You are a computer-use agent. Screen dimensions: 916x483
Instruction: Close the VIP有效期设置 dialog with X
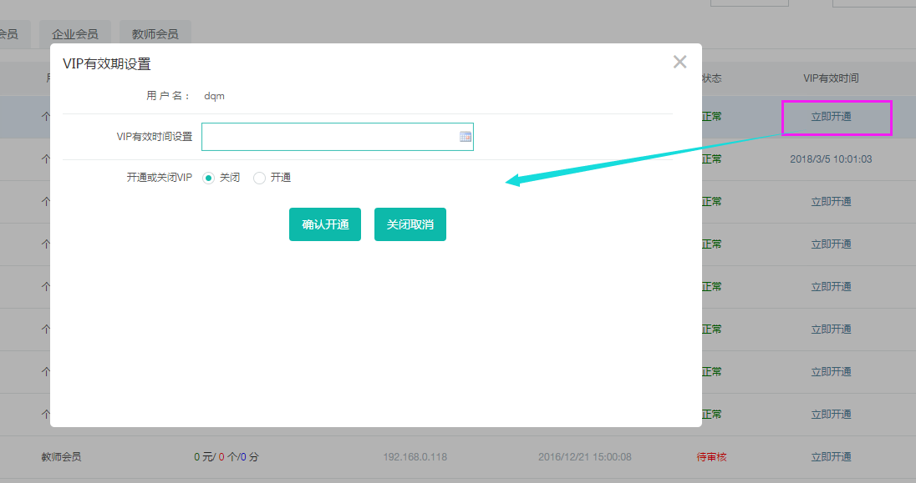(x=679, y=62)
